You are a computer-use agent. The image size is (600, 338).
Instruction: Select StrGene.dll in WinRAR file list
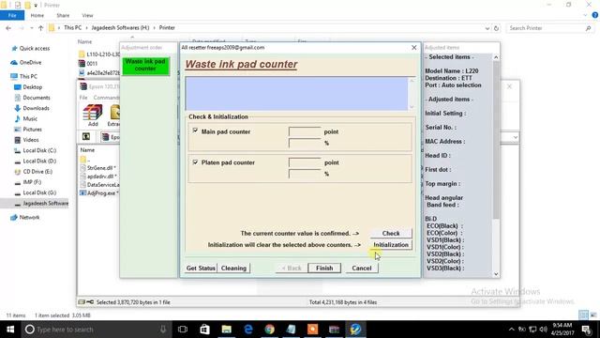point(101,168)
